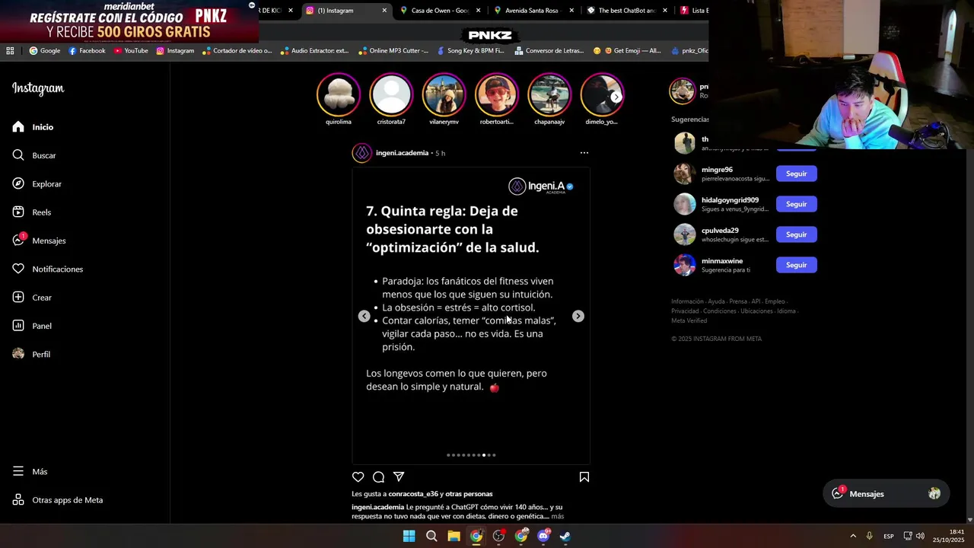This screenshot has width=974, height=548.
Task: Open Facebook bookmark
Action: point(87,51)
